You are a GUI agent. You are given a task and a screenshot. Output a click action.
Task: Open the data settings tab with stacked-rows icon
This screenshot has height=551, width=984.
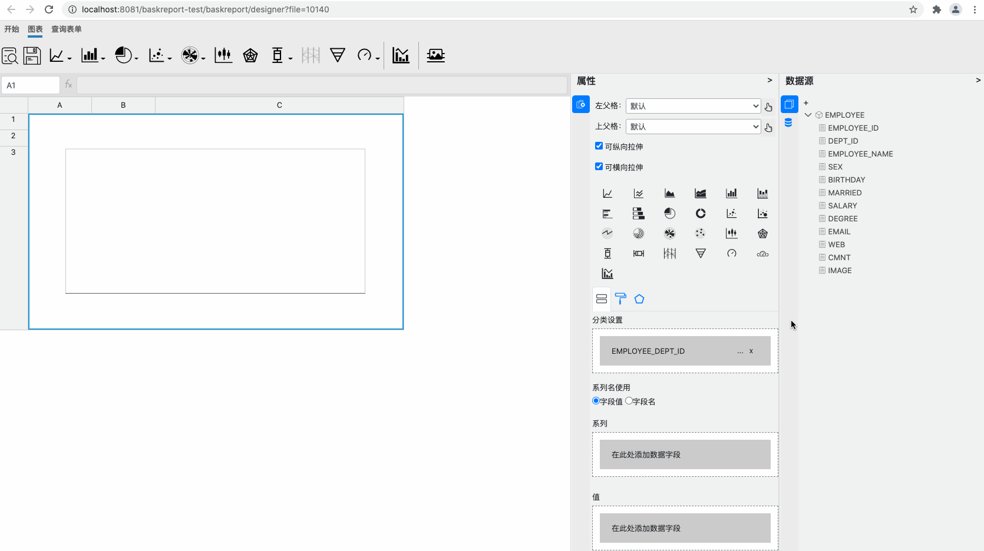[x=602, y=299]
